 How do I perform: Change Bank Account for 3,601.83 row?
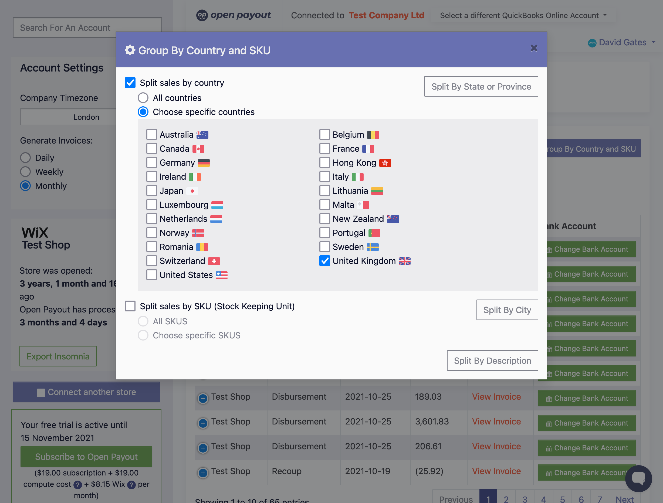(587, 423)
